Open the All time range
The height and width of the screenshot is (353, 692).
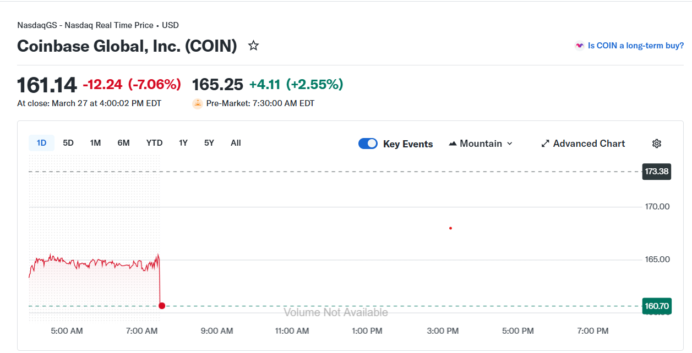click(236, 142)
